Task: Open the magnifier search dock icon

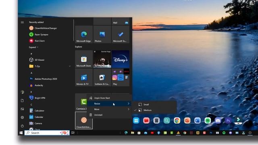Action: tap(166, 120)
